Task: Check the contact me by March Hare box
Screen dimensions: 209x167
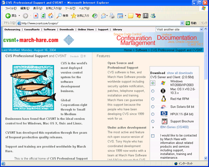Action: 153,136
